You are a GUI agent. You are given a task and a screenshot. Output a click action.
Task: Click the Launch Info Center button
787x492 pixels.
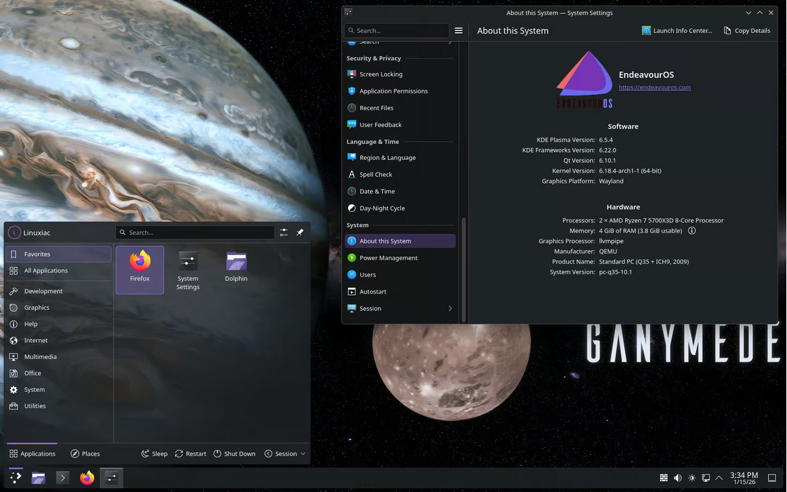677,30
